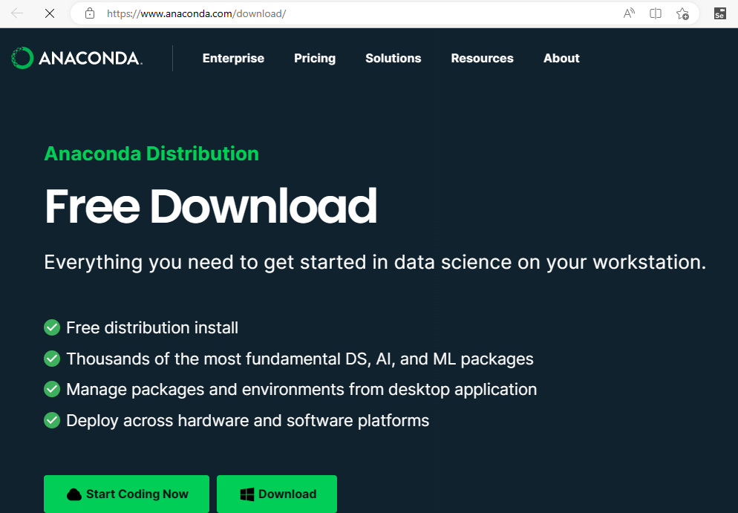Click the 'Free distribution install' text

152,327
